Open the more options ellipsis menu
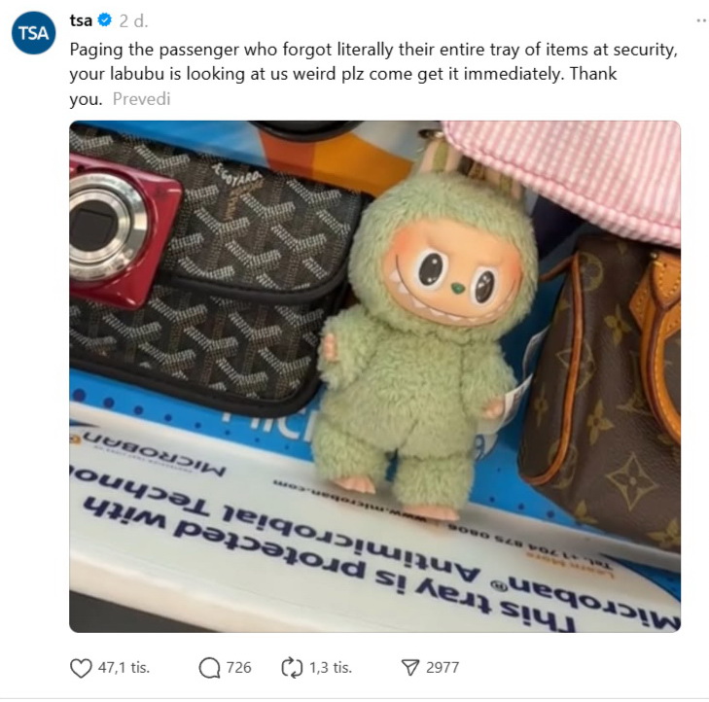The image size is (709, 702). (702, 20)
